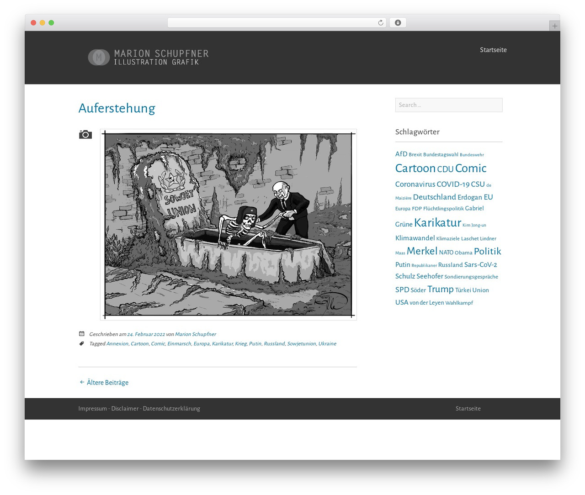Open the Annexion post tag

(117, 344)
